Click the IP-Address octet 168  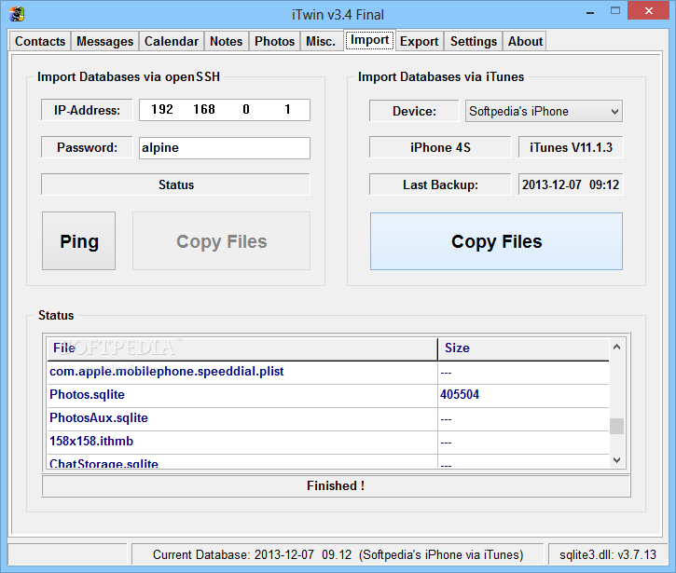coord(204,109)
